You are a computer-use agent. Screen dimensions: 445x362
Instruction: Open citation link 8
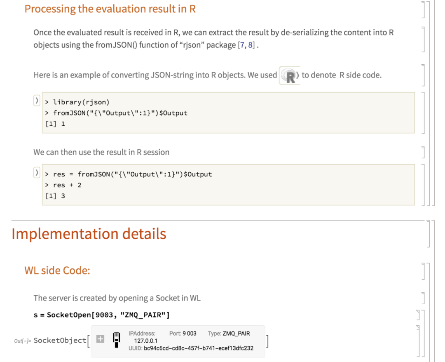(x=250, y=45)
